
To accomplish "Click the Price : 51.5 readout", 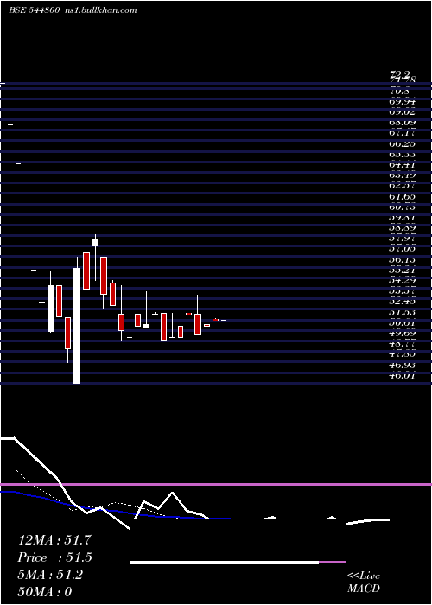I will 55,557.
